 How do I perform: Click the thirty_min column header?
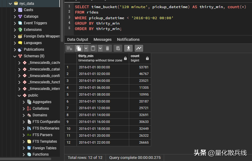click(103, 58)
